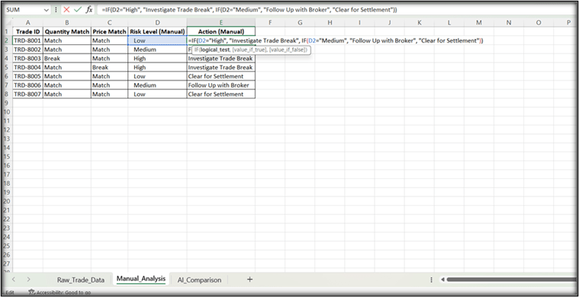
Task: Click the Trade ID header cell
Action: click(x=27, y=32)
